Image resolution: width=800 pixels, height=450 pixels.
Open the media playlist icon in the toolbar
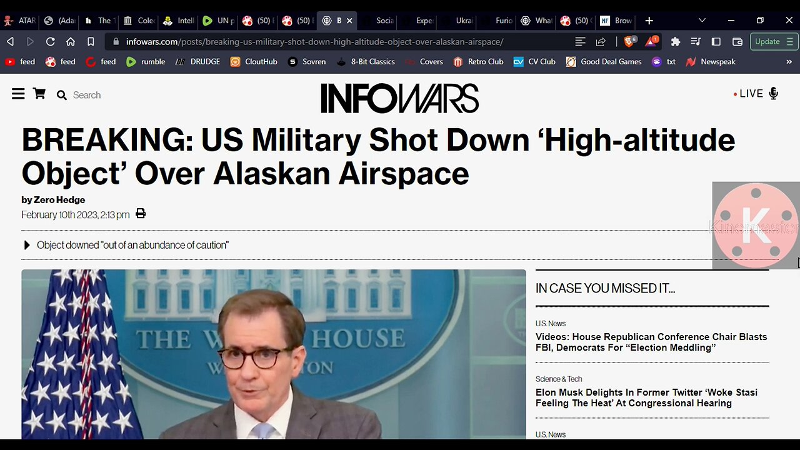[x=696, y=42]
